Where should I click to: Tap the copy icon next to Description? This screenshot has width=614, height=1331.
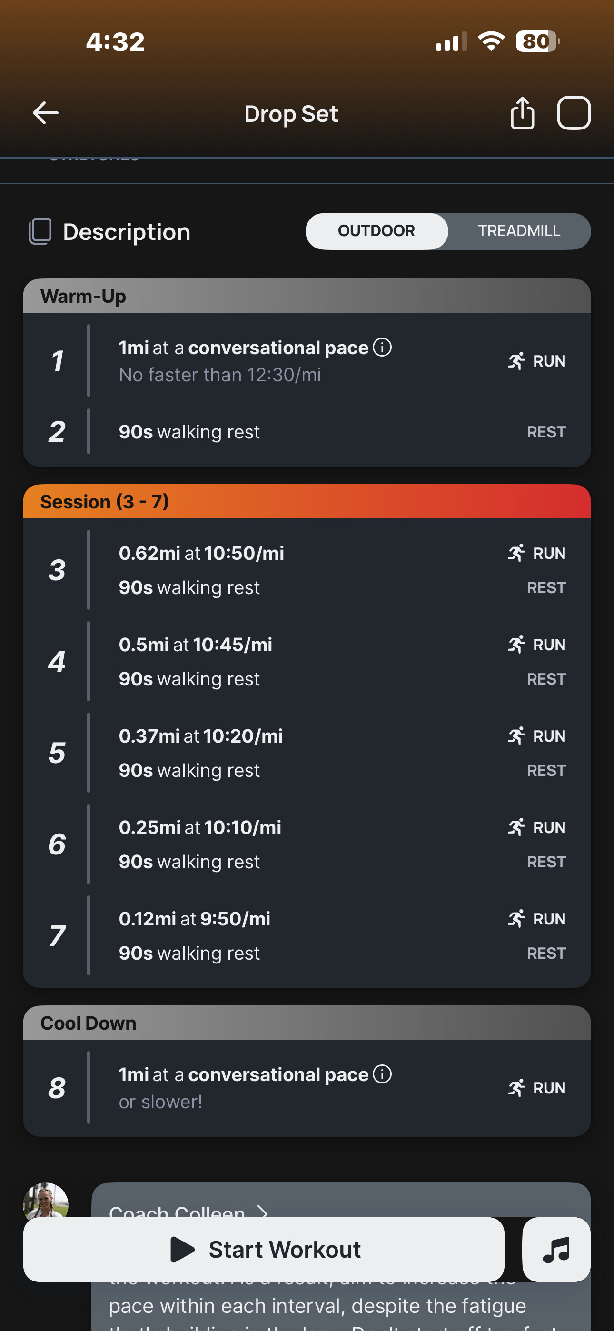[x=40, y=231]
